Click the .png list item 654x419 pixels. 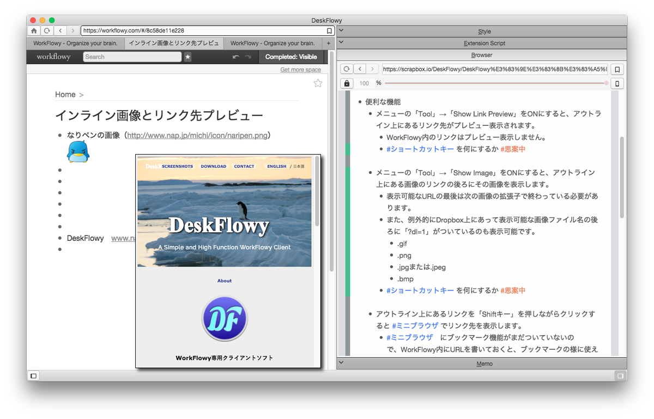click(x=404, y=256)
